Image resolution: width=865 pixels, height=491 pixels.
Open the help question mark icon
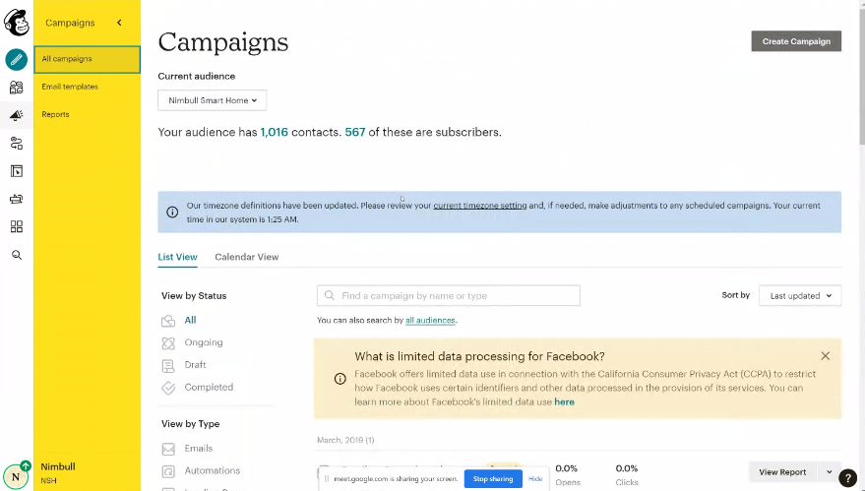click(x=848, y=478)
